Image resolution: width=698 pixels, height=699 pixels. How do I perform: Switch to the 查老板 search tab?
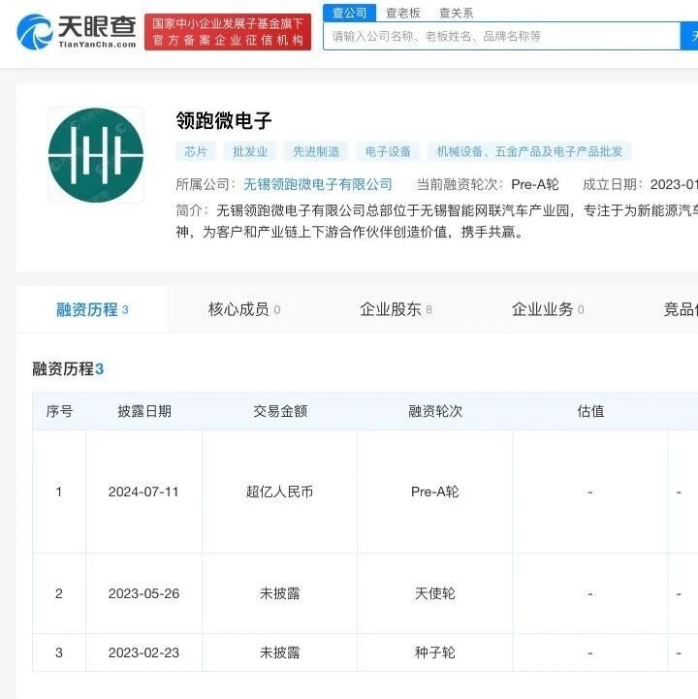point(403,13)
